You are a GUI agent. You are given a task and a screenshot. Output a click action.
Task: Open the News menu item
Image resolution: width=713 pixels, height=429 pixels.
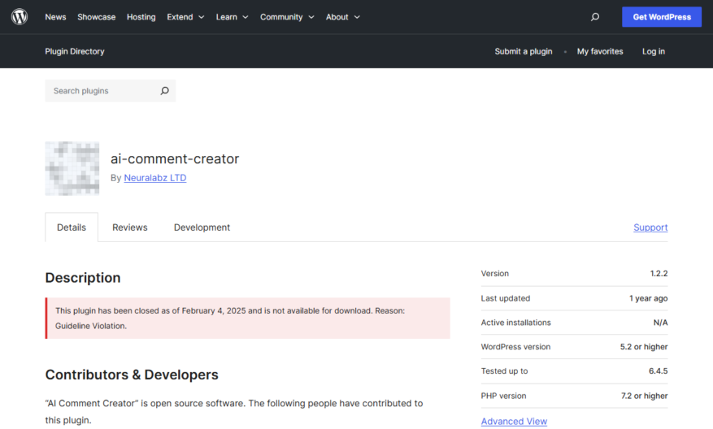click(55, 17)
